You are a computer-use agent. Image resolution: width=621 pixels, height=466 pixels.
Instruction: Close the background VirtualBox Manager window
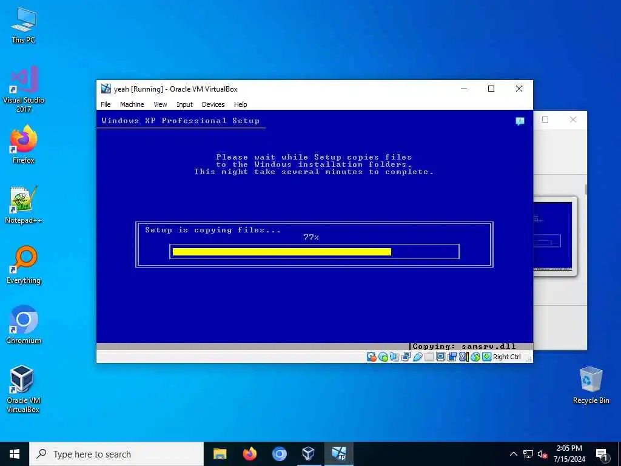(x=573, y=120)
